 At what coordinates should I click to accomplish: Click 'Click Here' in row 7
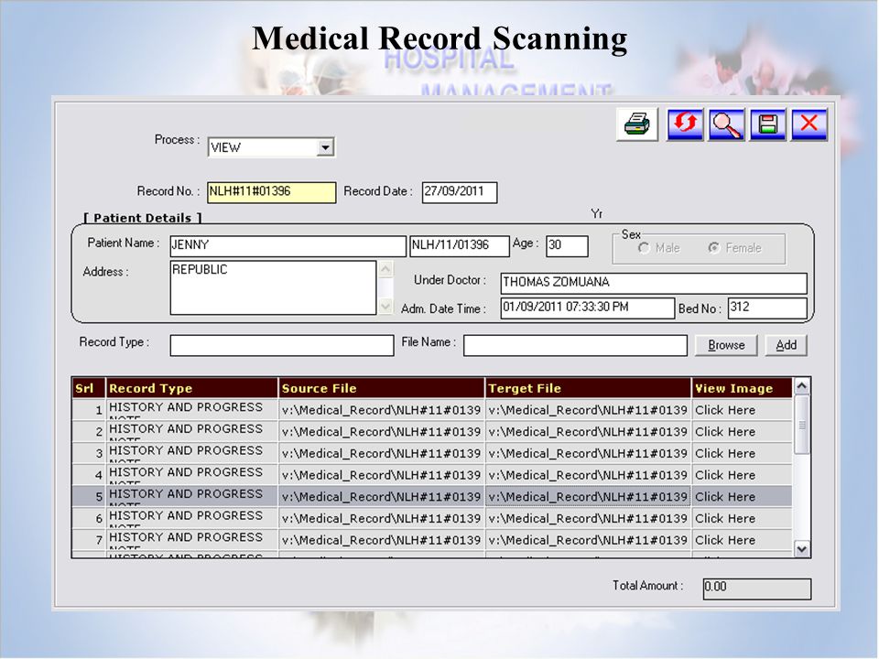pos(725,540)
